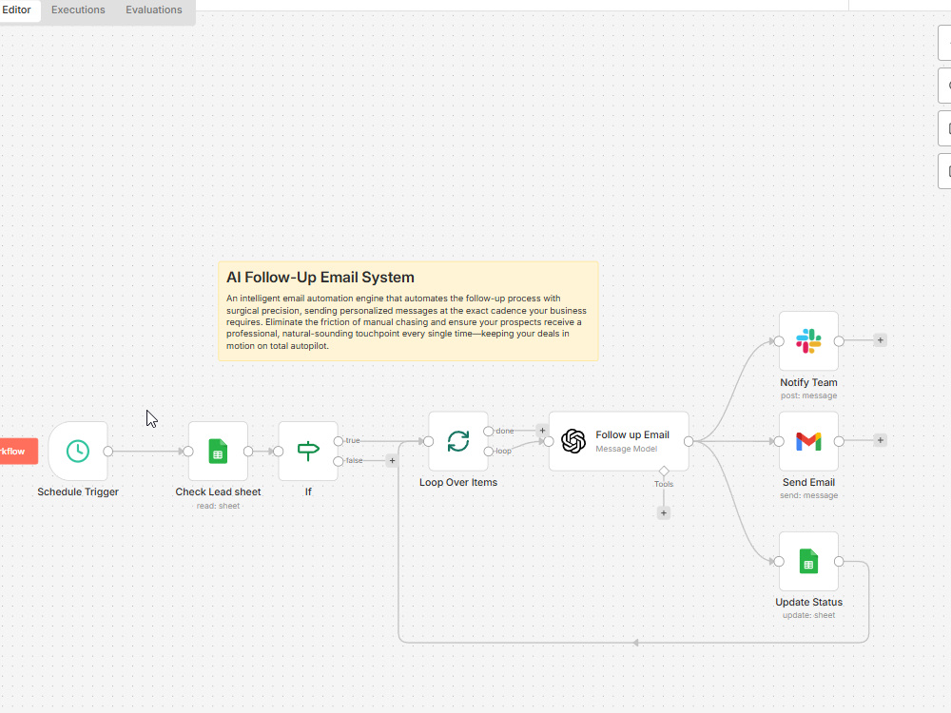Select the Update Status sheets node

[x=808, y=562]
